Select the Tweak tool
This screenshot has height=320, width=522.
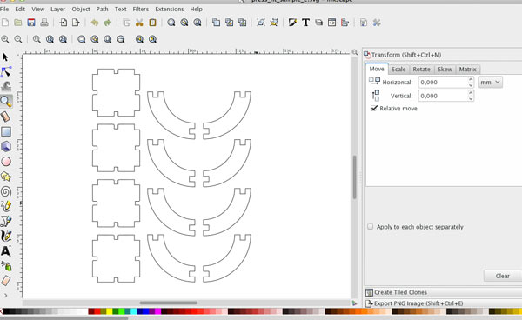click(x=6, y=86)
